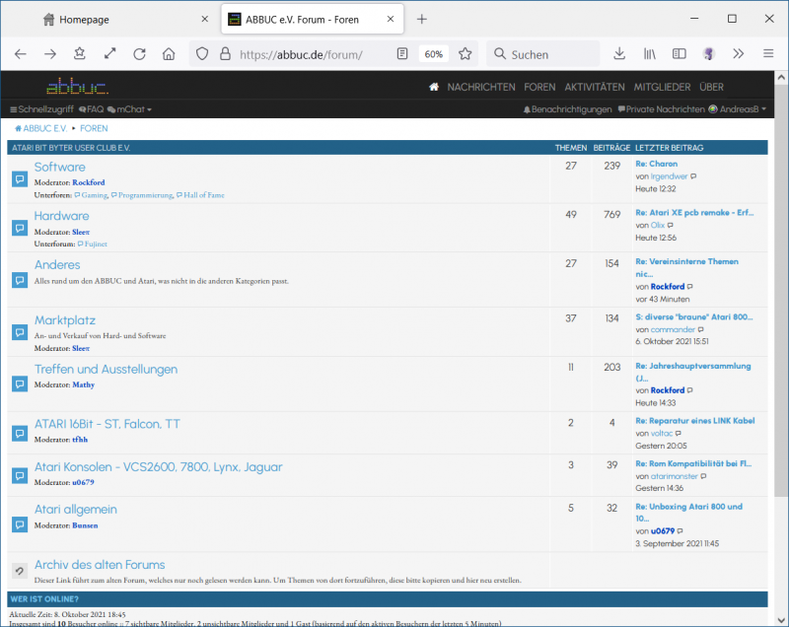Expand the mChat dropdown
Viewport: 789px width, 627px height.
click(133, 109)
